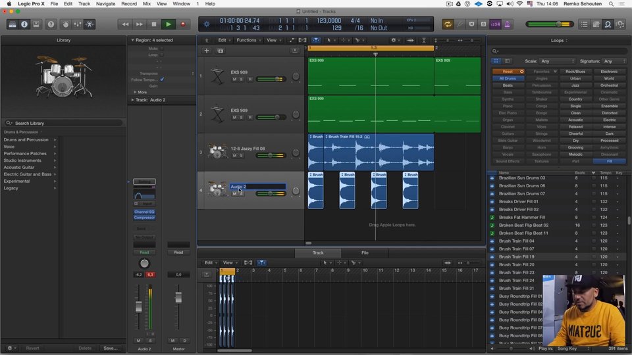
Task: Click the Forward transport button
Action: click(140, 24)
